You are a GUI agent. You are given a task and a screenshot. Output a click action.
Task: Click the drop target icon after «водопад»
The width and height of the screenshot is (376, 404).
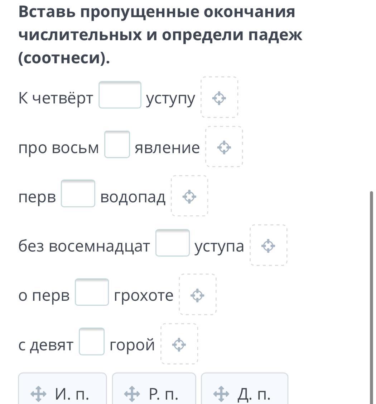[x=189, y=197]
